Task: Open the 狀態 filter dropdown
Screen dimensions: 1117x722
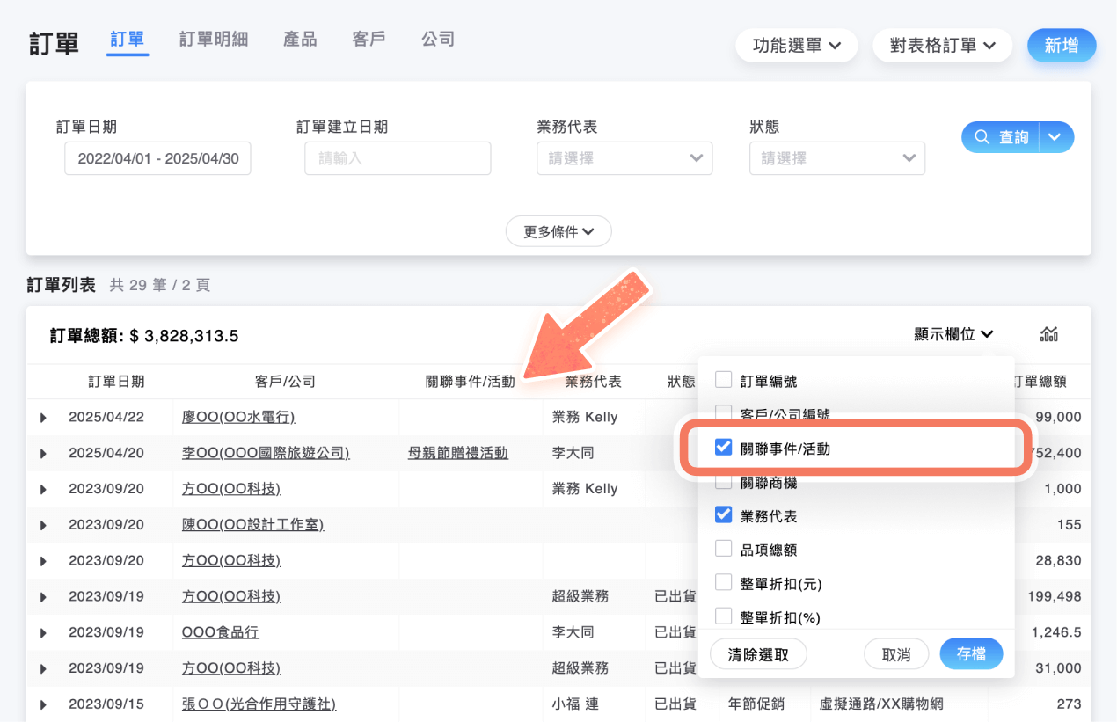Action: [x=836, y=158]
